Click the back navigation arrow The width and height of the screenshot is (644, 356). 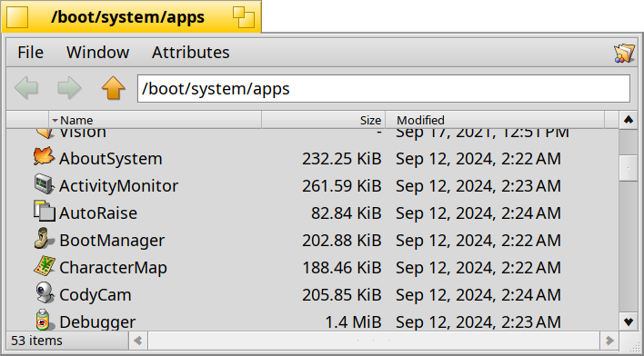tap(26, 88)
